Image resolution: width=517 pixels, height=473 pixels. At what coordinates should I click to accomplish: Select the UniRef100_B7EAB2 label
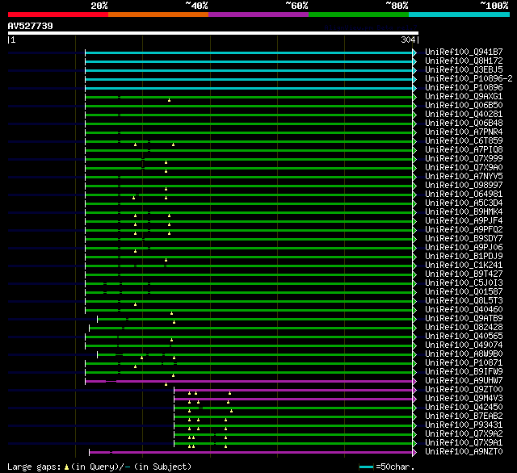(464, 416)
